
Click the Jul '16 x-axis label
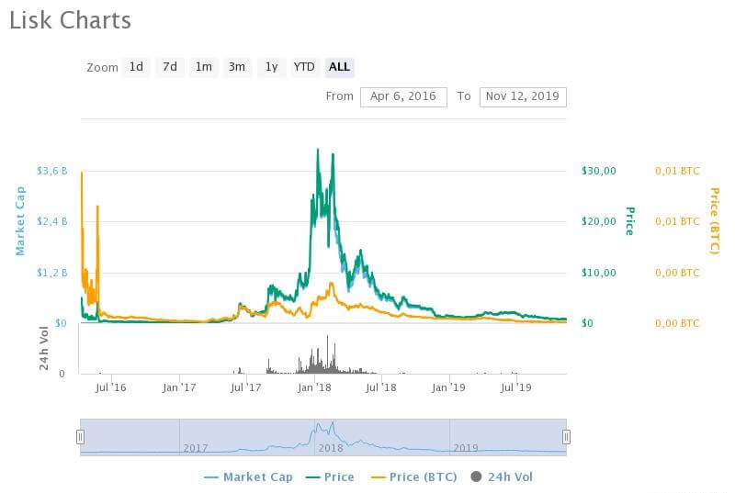[x=110, y=387]
